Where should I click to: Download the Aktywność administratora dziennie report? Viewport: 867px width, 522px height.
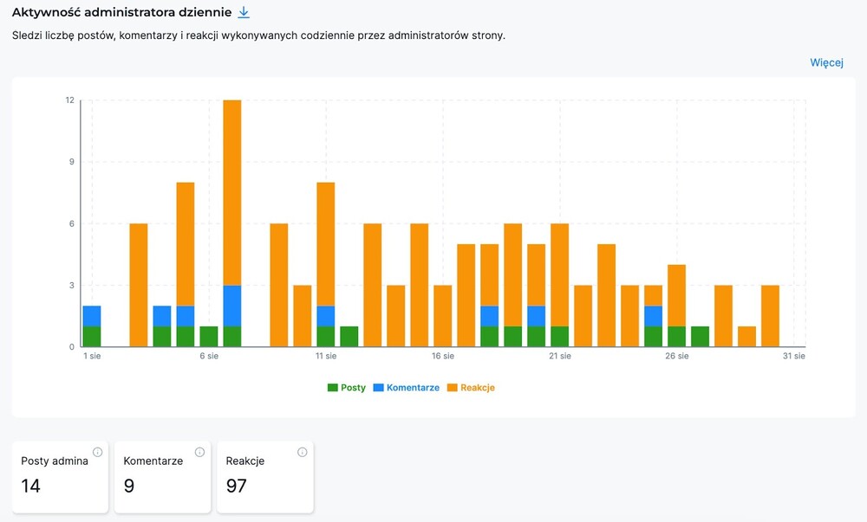pos(244,12)
